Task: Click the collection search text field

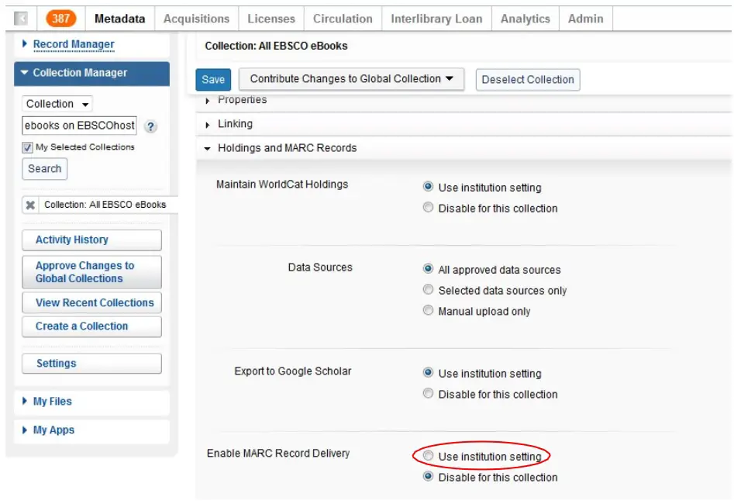Action: (x=80, y=126)
